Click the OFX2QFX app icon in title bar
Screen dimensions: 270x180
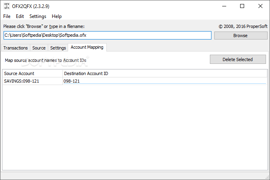pyautogui.click(x=7, y=6)
